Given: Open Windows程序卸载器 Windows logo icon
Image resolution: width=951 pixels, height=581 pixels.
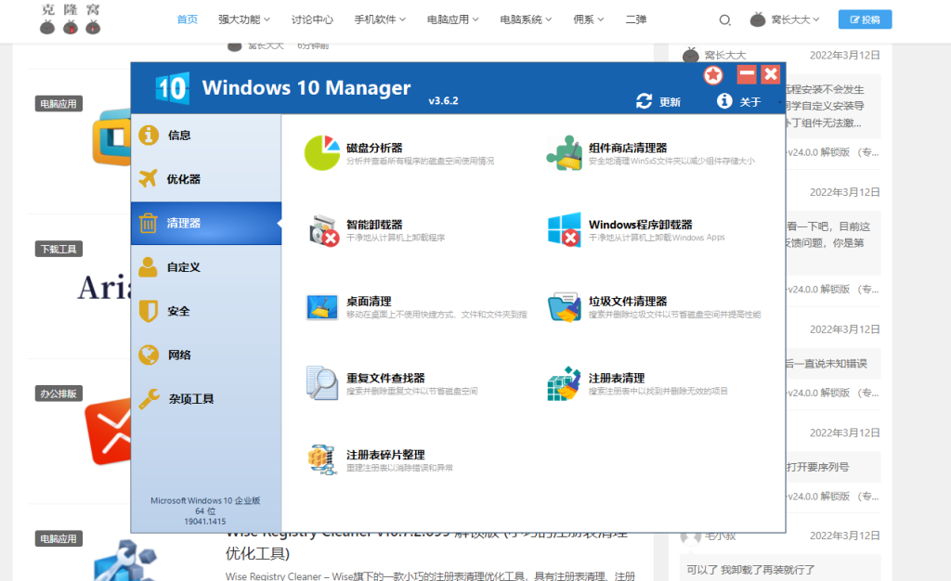Looking at the screenshot, I should (564, 229).
